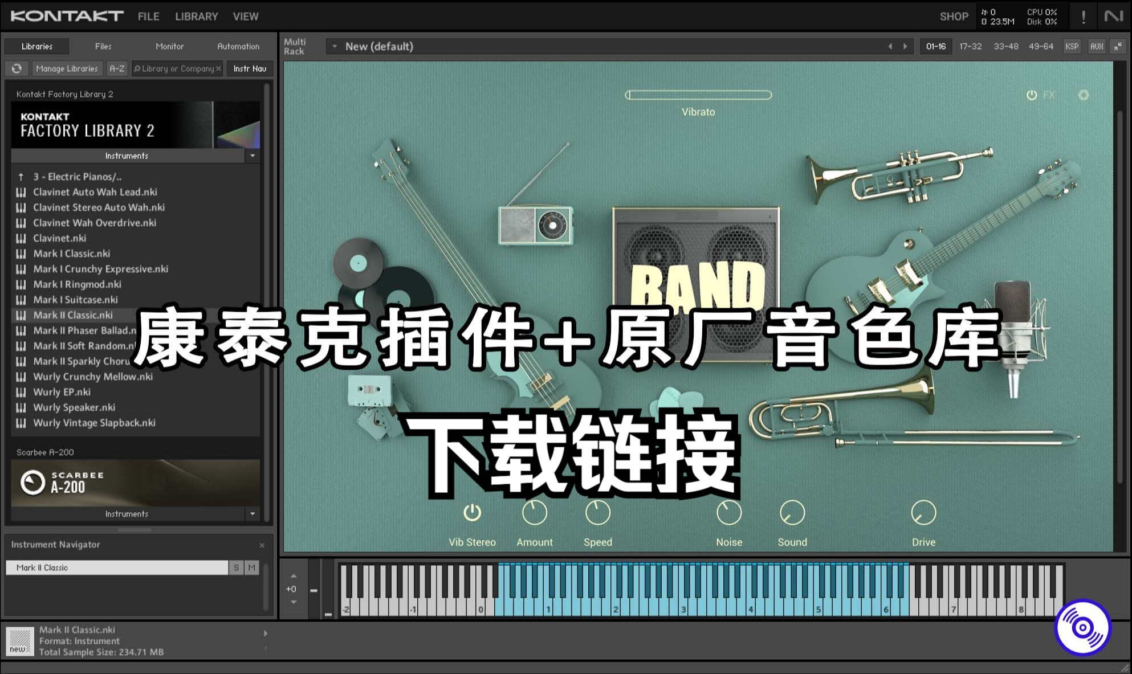Expand the Factory Library 2 Instruments dropdown
The image size is (1132, 674).
pyautogui.click(x=253, y=156)
